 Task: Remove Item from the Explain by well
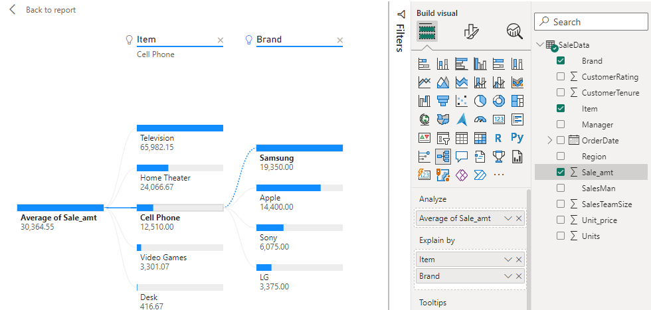[x=519, y=260]
